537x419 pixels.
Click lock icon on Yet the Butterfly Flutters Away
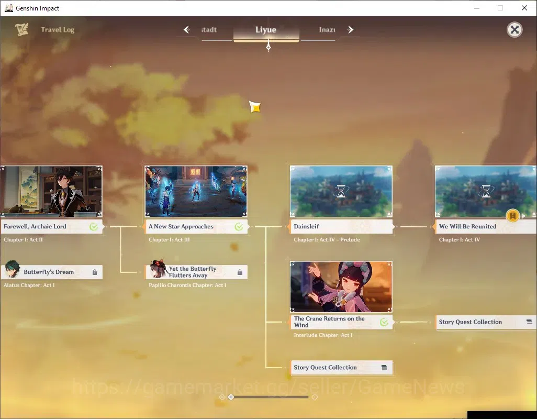pyautogui.click(x=240, y=272)
